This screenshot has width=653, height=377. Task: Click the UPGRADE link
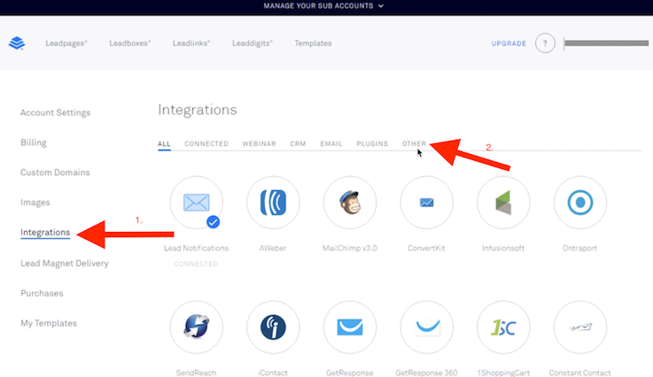[x=509, y=43]
